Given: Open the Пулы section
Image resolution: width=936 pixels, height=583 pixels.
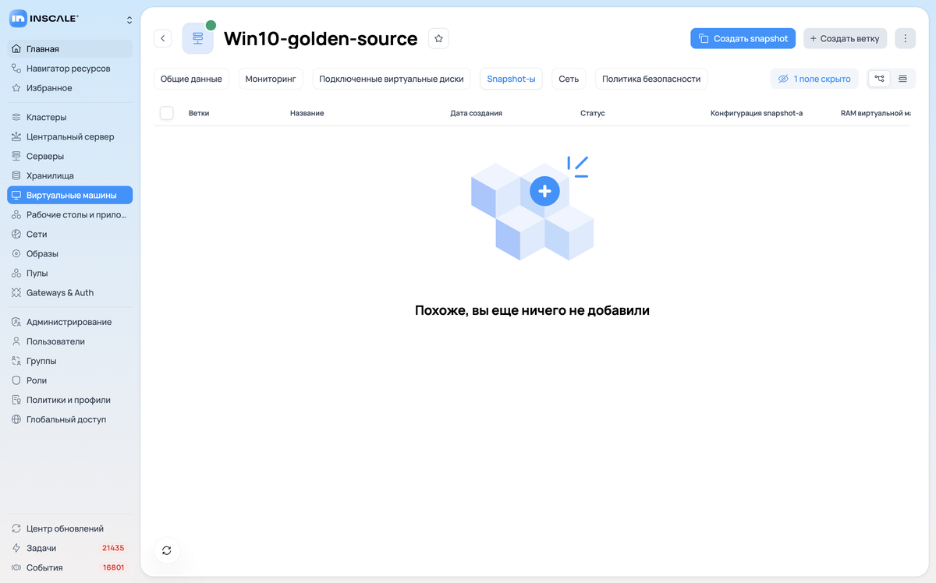Looking at the screenshot, I should click(x=70, y=274).
